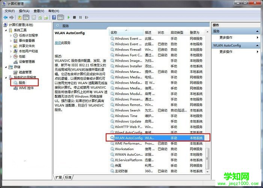Select the Windows Installer service
This screenshot has height=188, width=263.
[x=128, y=66]
